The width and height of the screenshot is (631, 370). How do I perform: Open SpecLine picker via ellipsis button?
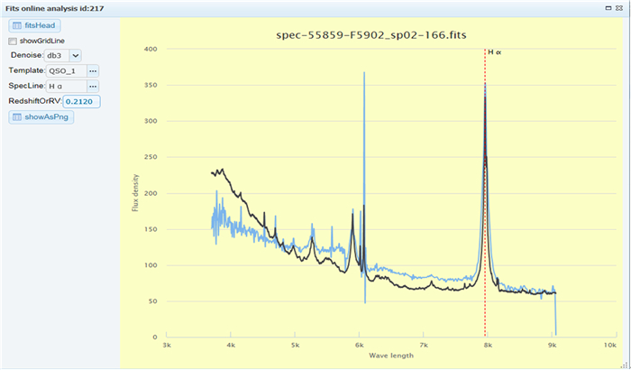click(x=93, y=86)
